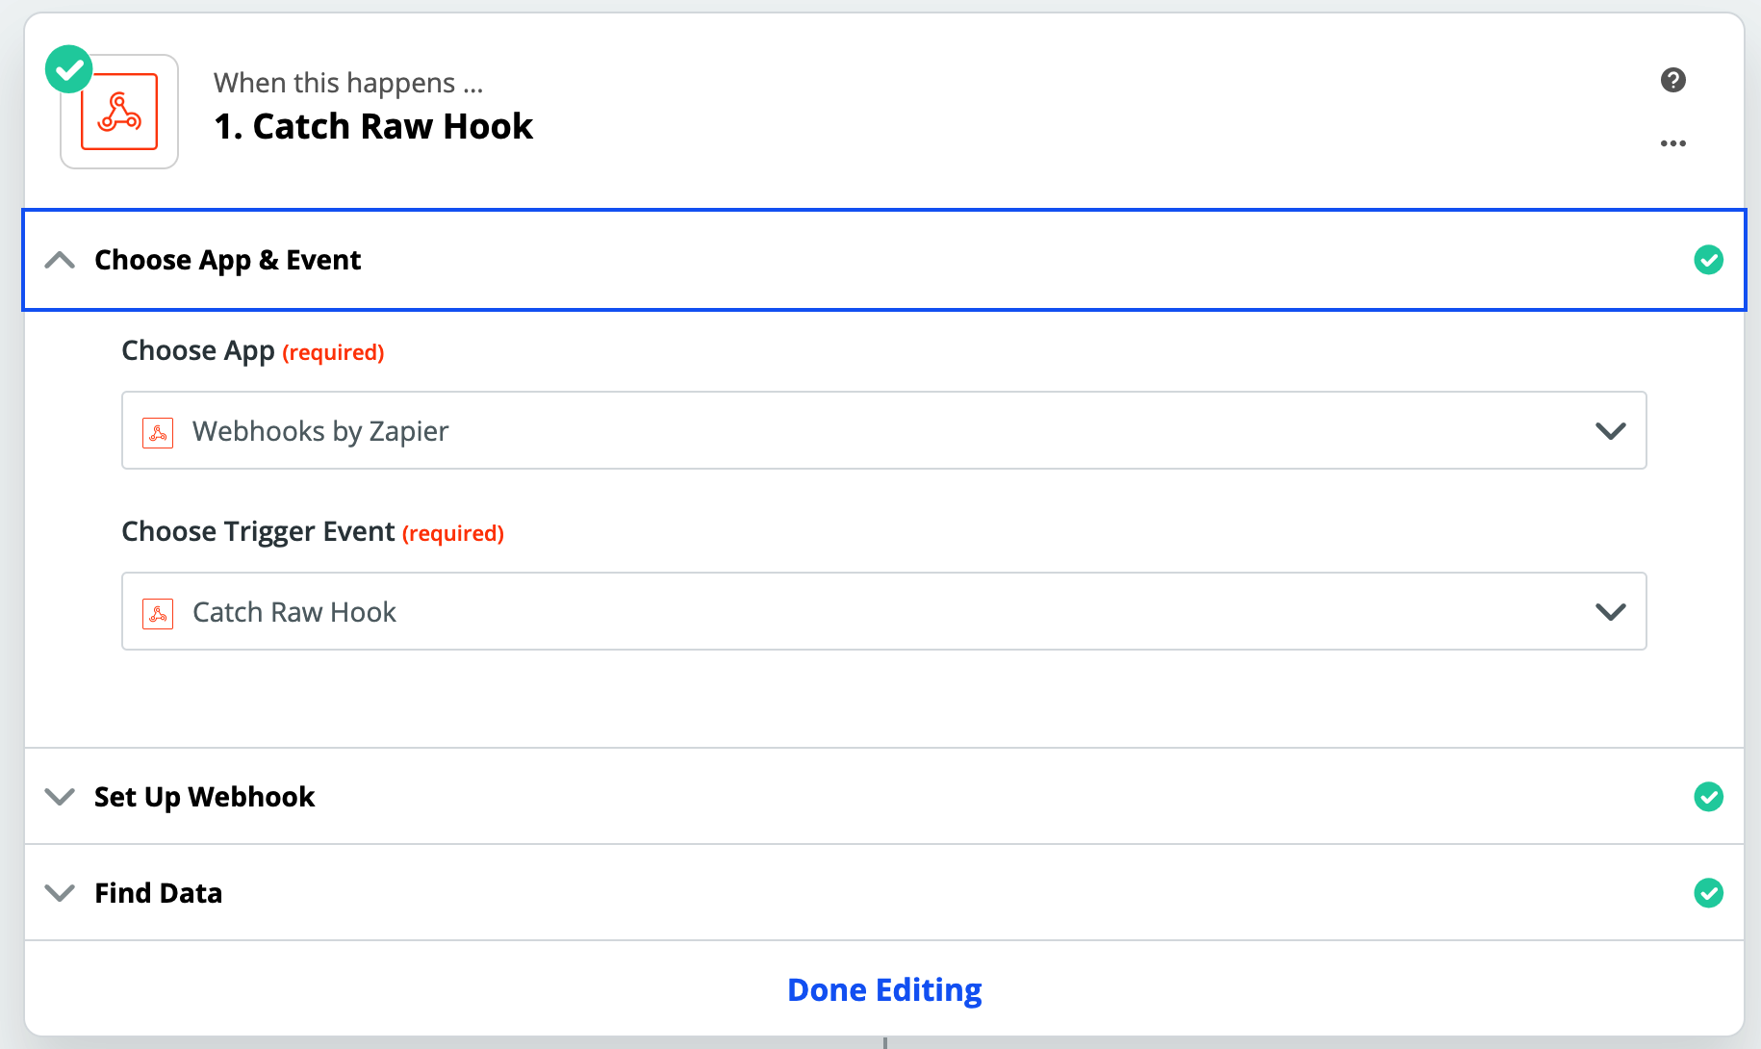Click the Set Up Webhook heading

tap(204, 797)
